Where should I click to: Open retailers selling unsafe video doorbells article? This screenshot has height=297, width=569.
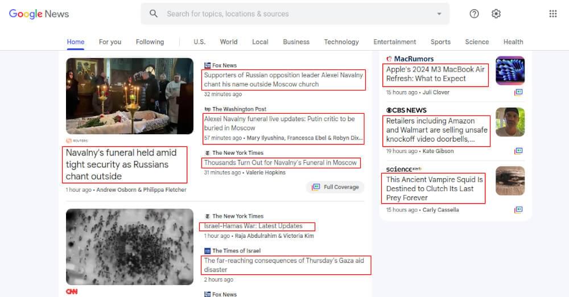436,131
